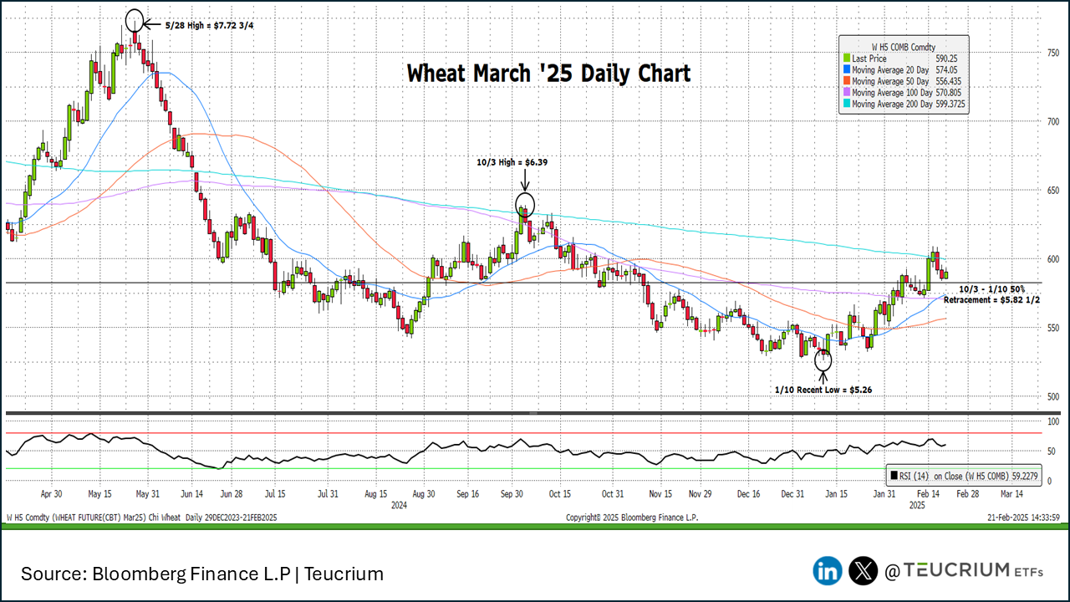1070x602 pixels.
Task: Click the 'Apr 30' date label
Action: (52, 494)
